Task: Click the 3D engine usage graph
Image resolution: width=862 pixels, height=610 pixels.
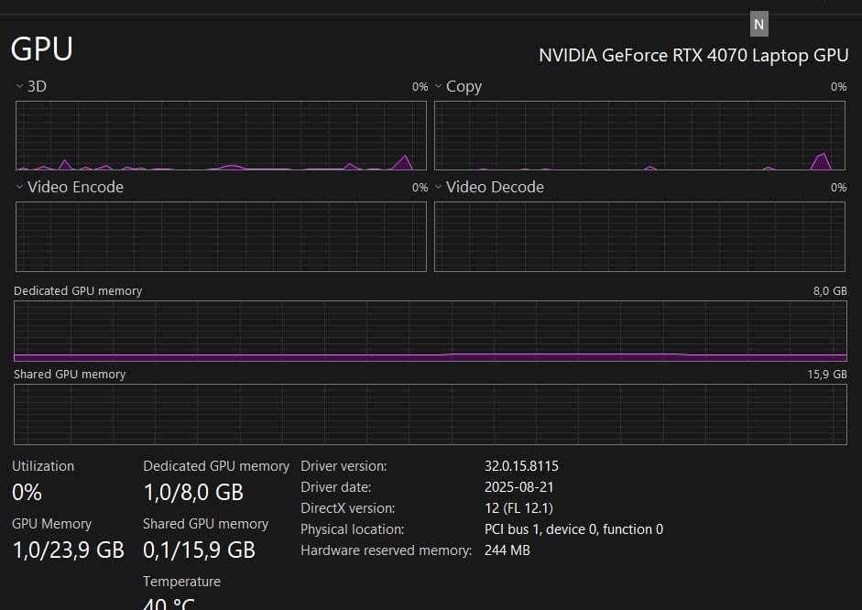Action: [221, 136]
